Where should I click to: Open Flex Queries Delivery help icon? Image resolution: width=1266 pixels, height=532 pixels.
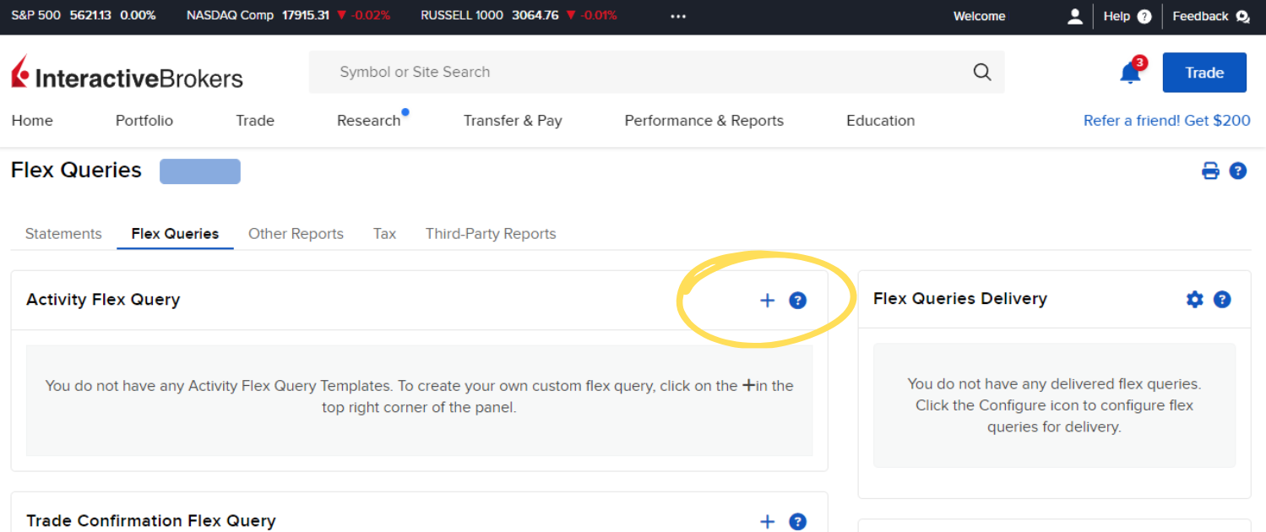pyautogui.click(x=1222, y=299)
